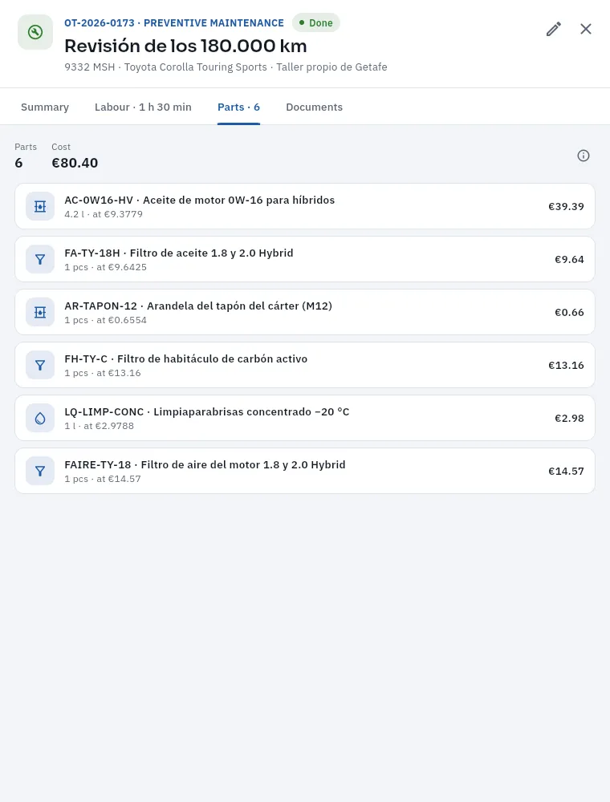Click the oil barrel icon for AC-0W16-HV
The image size is (610, 802).
40,206
